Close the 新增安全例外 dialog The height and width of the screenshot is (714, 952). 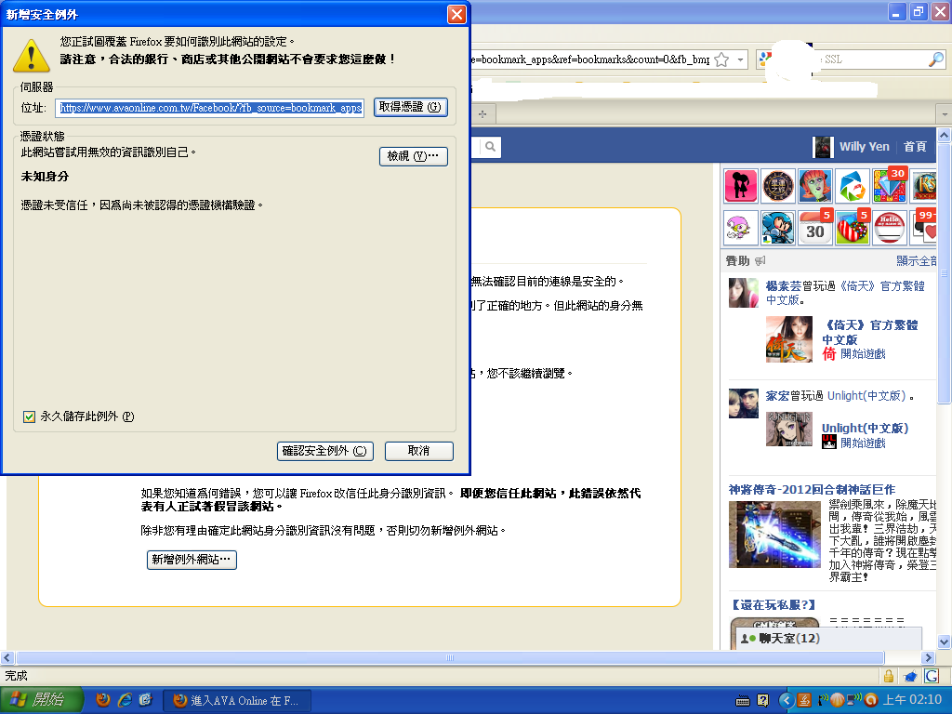(456, 14)
